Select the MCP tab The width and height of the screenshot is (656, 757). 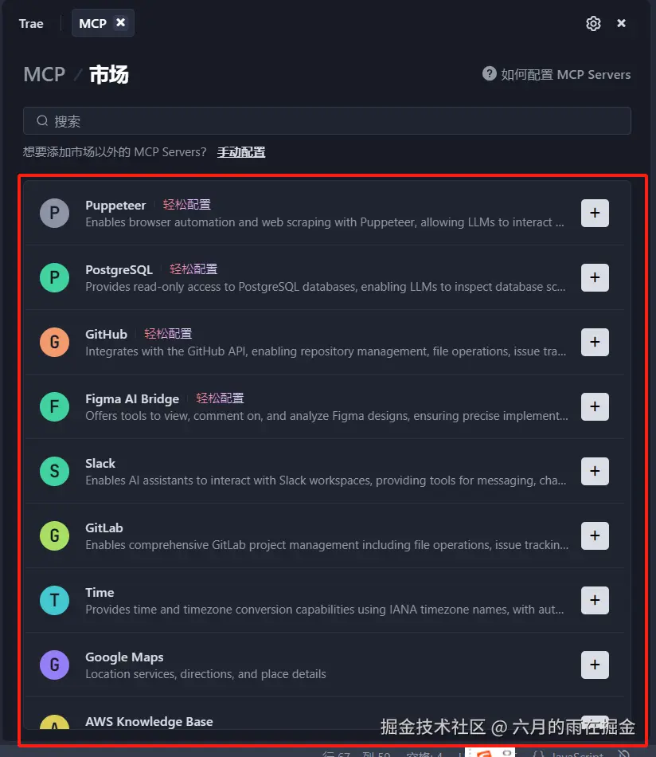point(92,23)
